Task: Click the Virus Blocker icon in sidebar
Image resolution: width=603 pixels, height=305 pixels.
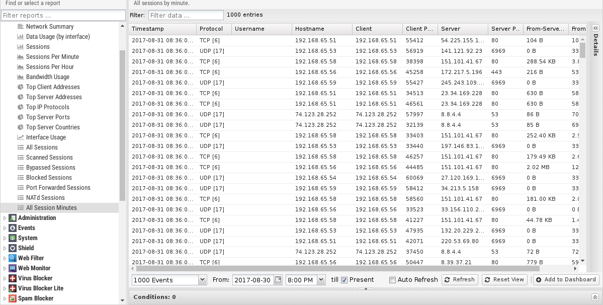Action: [13, 278]
